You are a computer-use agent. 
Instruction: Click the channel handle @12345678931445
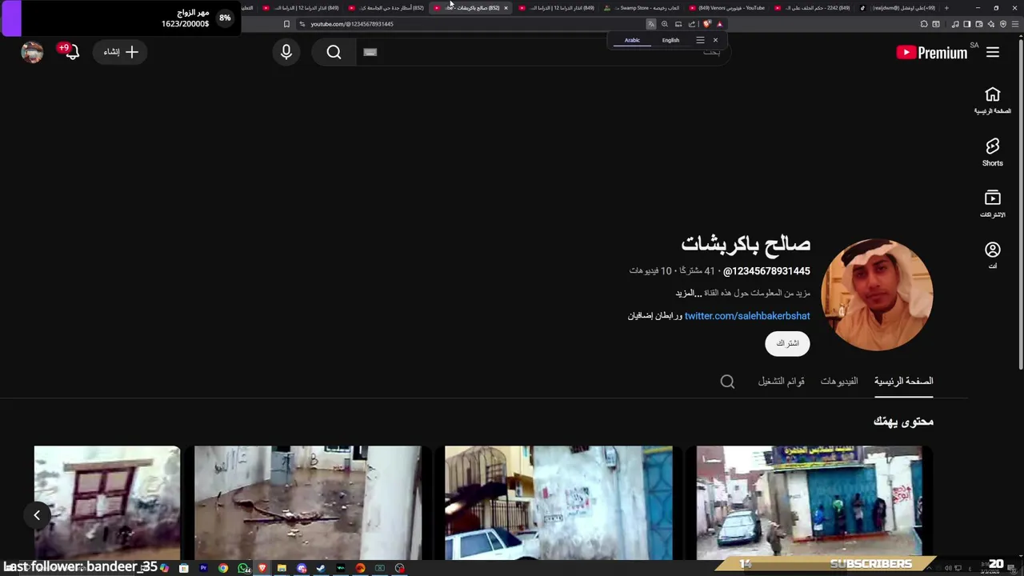[766, 271]
